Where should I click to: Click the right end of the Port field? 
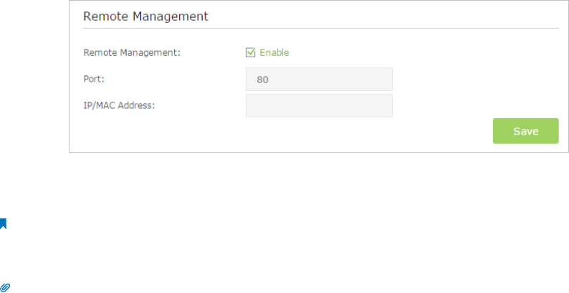click(x=386, y=79)
